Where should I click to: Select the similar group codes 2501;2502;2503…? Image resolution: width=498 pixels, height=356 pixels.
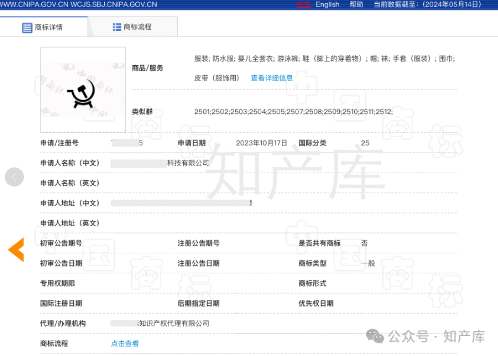click(294, 112)
